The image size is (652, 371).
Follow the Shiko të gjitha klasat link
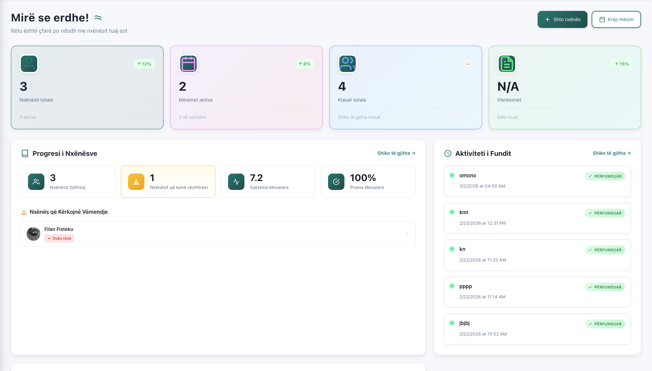pos(359,117)
